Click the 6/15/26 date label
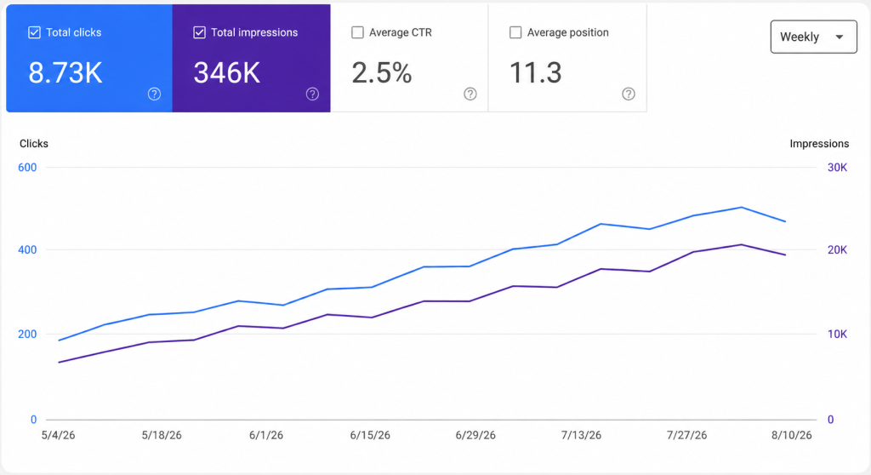Viewport: 871px width, 475px height. (x=370, y=435)
